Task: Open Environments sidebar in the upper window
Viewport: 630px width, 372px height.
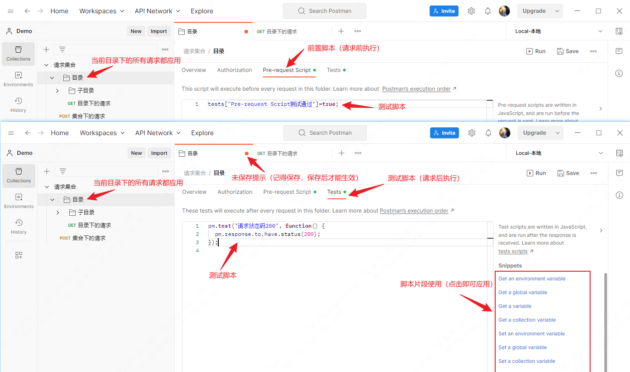Action: pos(18,79)
